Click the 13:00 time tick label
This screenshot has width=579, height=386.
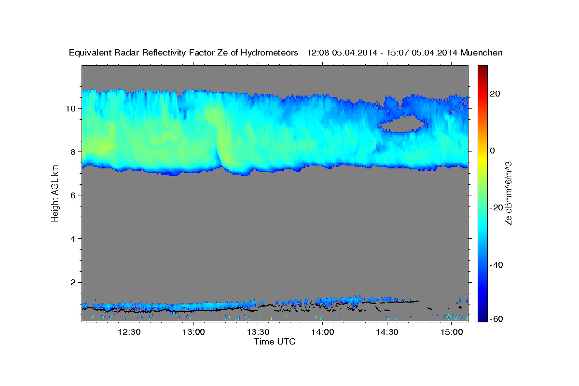[194, 332]
